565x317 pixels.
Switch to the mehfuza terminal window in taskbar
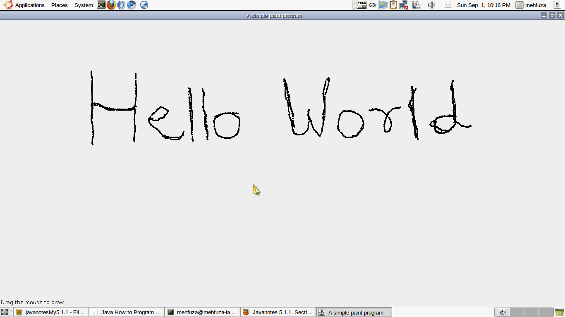point(202,312)
